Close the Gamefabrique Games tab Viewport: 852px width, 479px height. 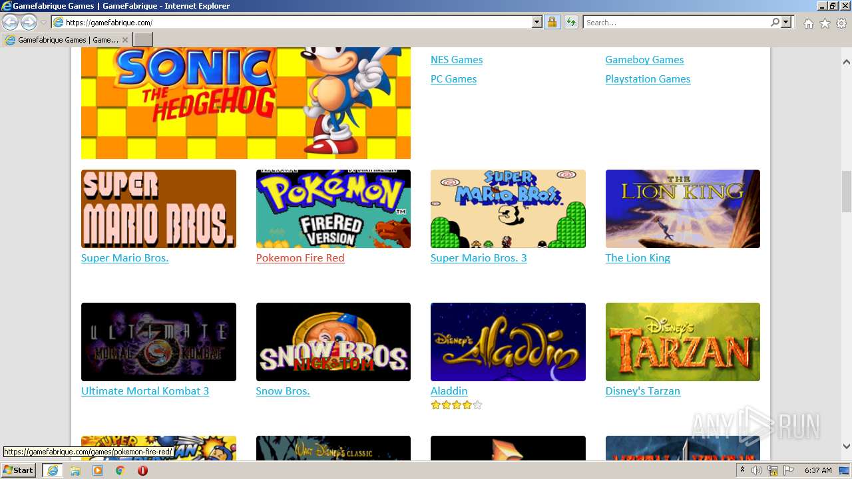coord(124,40)
